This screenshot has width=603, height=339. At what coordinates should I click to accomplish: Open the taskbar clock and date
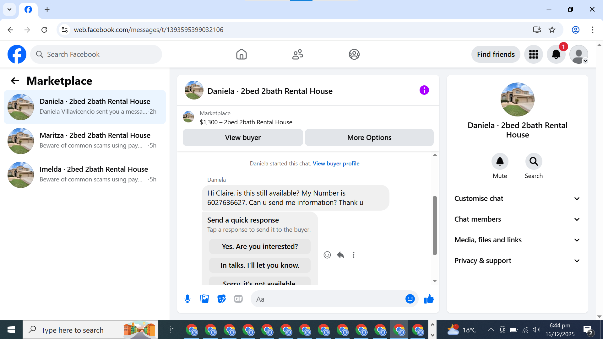560,330
